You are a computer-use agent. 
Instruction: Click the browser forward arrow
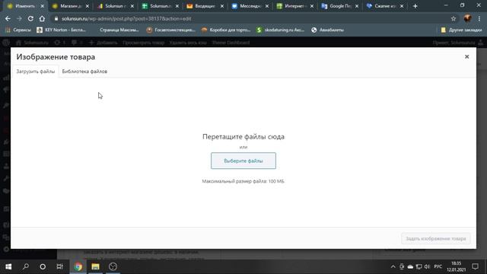pos(19,18)
